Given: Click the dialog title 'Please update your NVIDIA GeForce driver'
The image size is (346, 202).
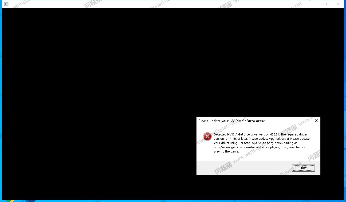Looking at the screenshot, I should (232, 121).
